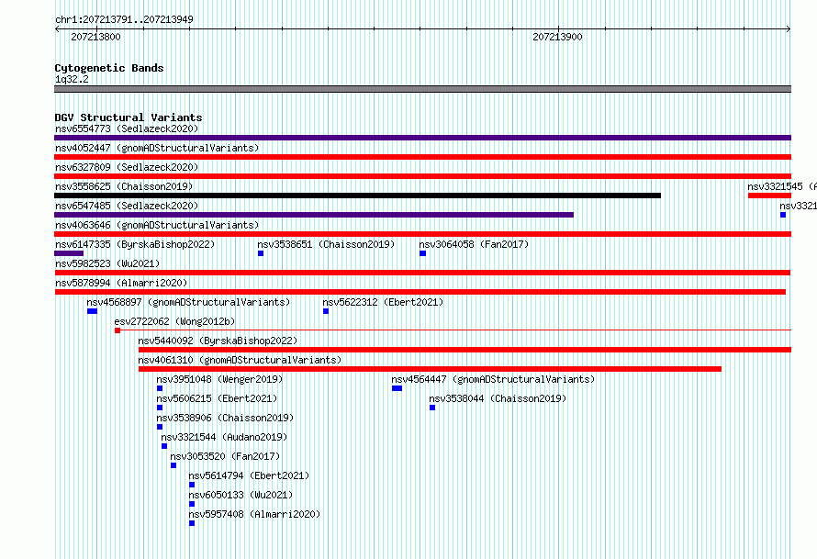Click the blue marker under nsv4568897
Viewport: 817px width, 559px height.
point(92,311)
